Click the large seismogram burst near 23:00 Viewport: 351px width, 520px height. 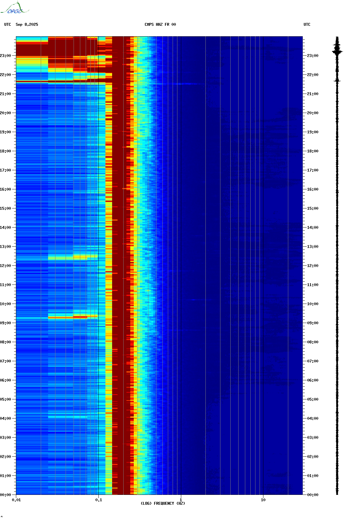coord(337,51)
